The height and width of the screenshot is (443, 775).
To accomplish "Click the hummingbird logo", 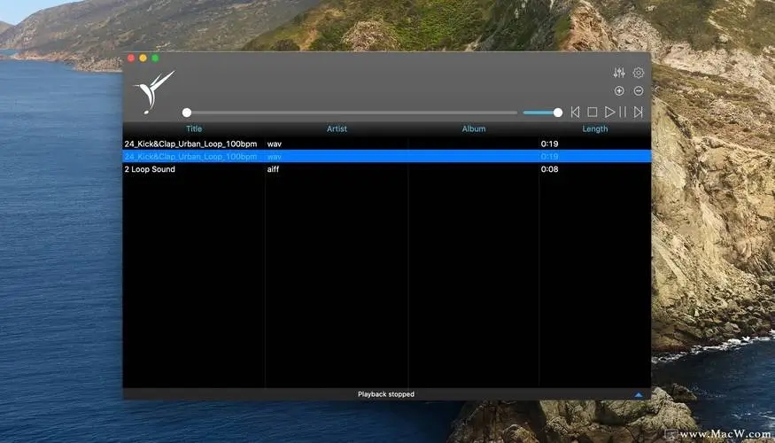I will (154, 90).
